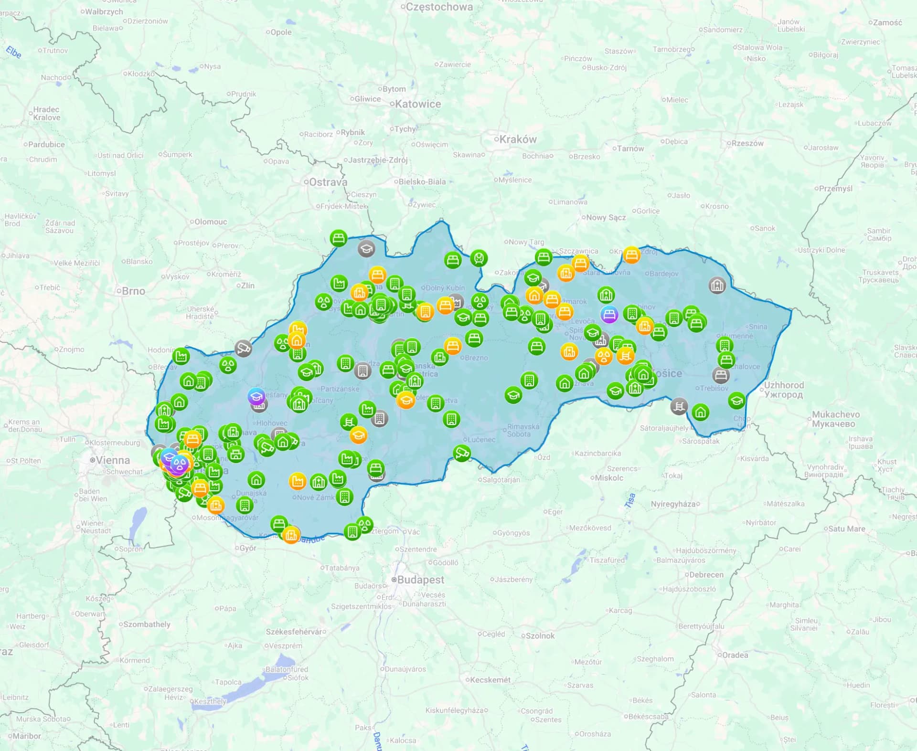Select the green camera marker near Lučenec
Screen dimensions: 917x751
pos(462,452)
